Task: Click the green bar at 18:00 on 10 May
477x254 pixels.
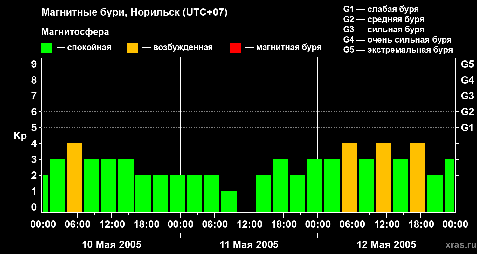Action: 143,193
